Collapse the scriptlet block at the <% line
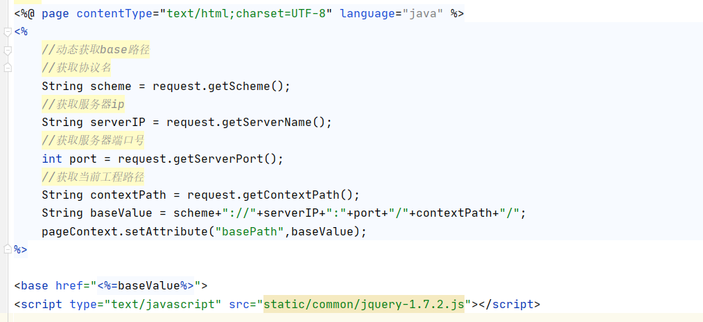703x322 pixels. 7,33
